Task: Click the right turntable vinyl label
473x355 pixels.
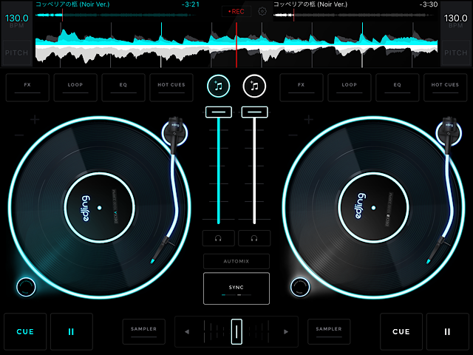Action: 373,208
